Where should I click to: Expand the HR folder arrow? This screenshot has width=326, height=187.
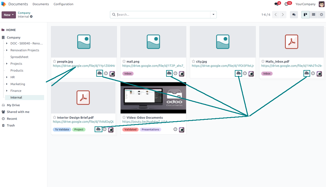point(7,77)
